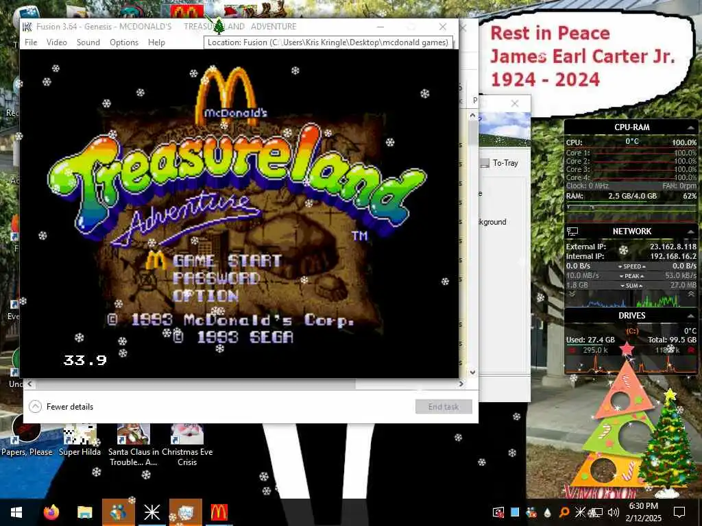Open the volume control in system tray
The image size is (702, 526).
click(614, 512)
